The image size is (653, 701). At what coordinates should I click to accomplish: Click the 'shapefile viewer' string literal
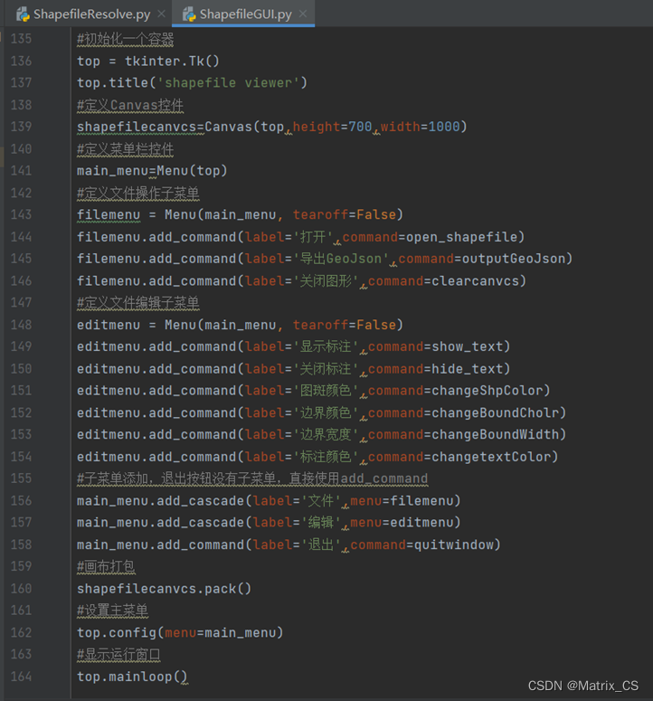click(x=229, y=83)
